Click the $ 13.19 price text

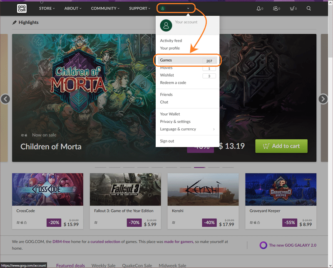point(232,146)
